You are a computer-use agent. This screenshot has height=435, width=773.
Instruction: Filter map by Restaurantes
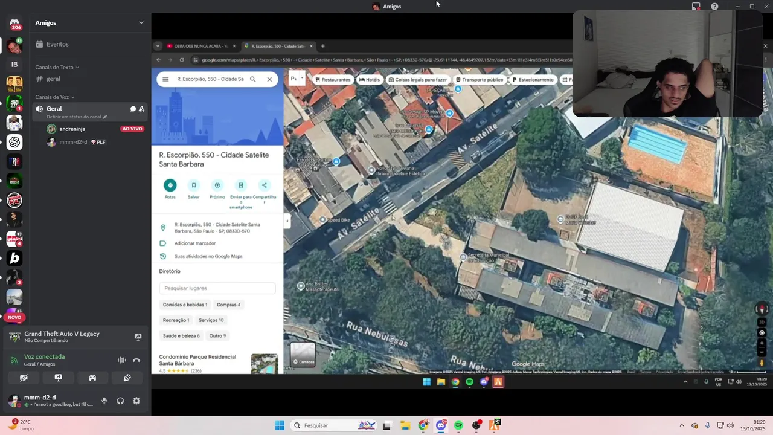pyautogui.click(x=333, y=79)
